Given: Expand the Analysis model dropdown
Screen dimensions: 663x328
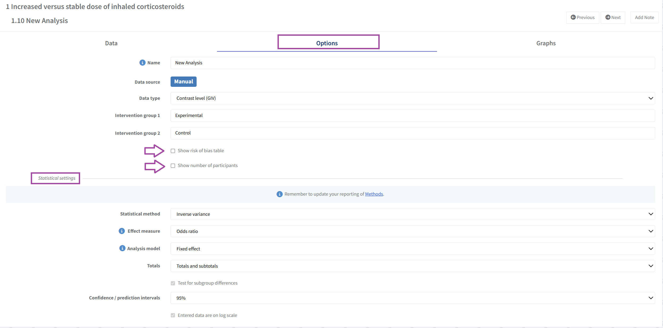Looking at the screenshot, I should click(413, 249).
